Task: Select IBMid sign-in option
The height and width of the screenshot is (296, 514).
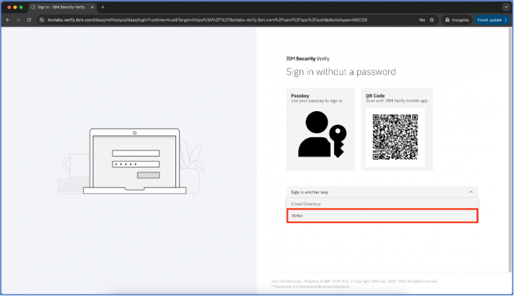Action: tap(381, 216)
